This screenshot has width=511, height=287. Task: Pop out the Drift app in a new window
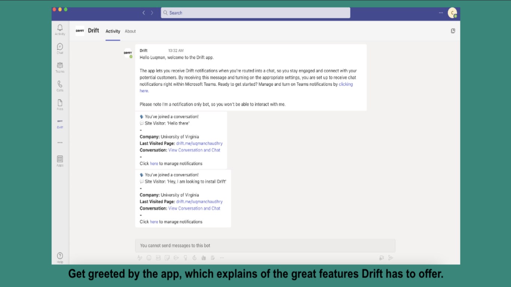click(453, 31)
